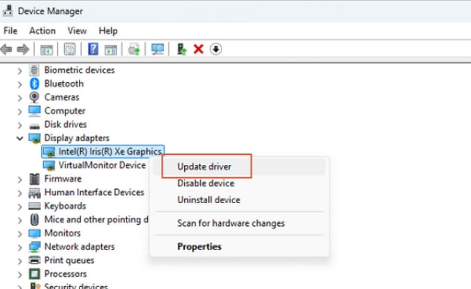Viewport: 471px width, 289px height.
Task: Click the black down-arrow disable device icon
Action: (x=215, y=49)
